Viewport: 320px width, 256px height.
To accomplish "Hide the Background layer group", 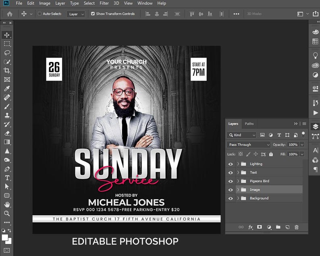I will coord(231,198).
